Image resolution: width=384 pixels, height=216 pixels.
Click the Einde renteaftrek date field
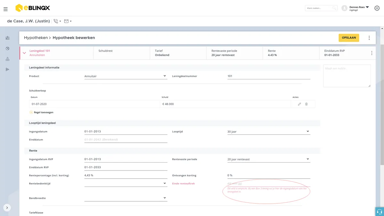click(269, 184)
